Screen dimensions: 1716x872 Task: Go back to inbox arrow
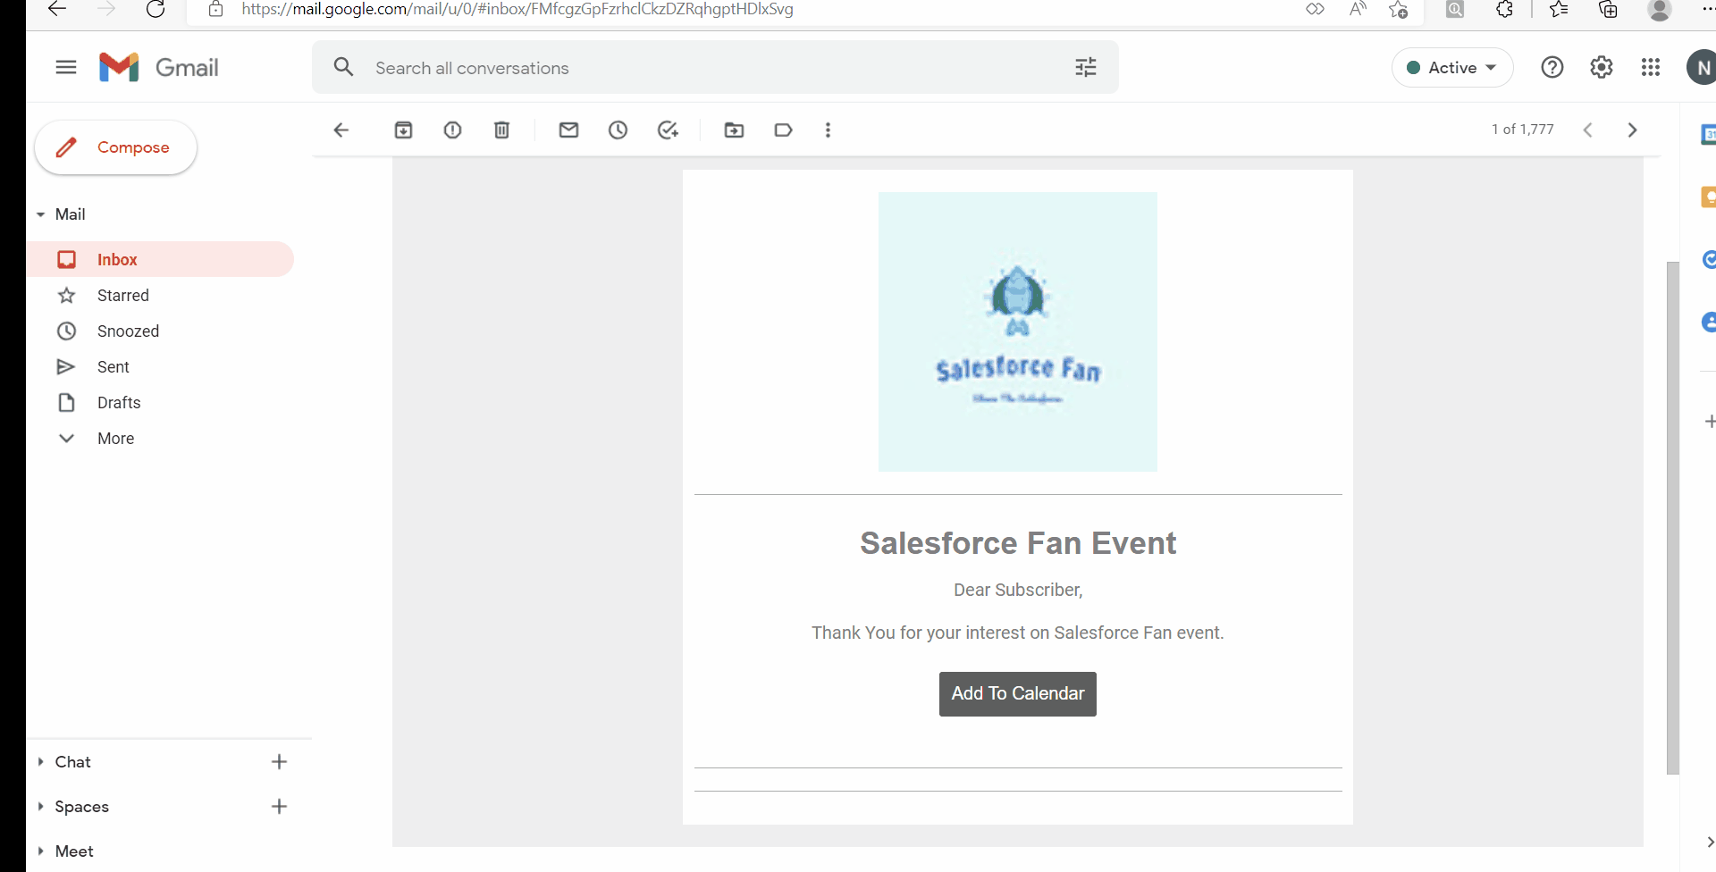(x=341, y=130)
